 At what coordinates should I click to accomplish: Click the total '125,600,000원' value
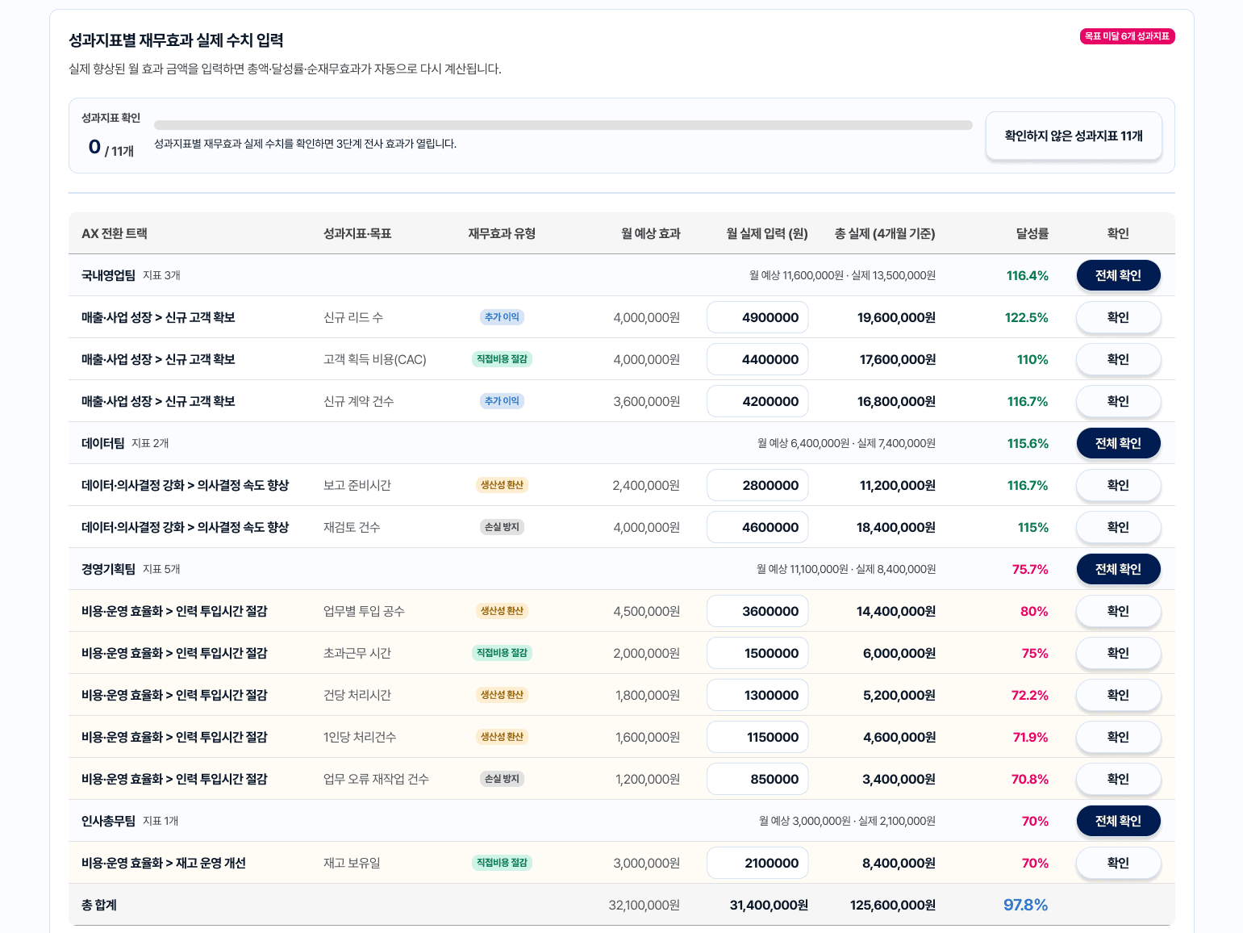pyautogui.click(x=893, y=905)
